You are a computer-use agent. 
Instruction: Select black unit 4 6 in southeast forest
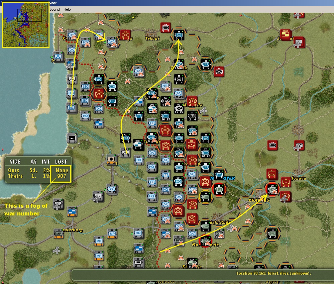pyautogui.click(x=272, y=234)
